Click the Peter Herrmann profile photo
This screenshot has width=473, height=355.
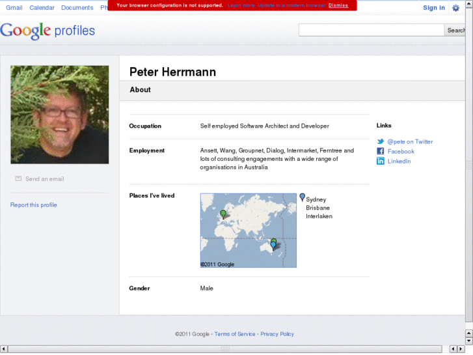click(60, 115)
